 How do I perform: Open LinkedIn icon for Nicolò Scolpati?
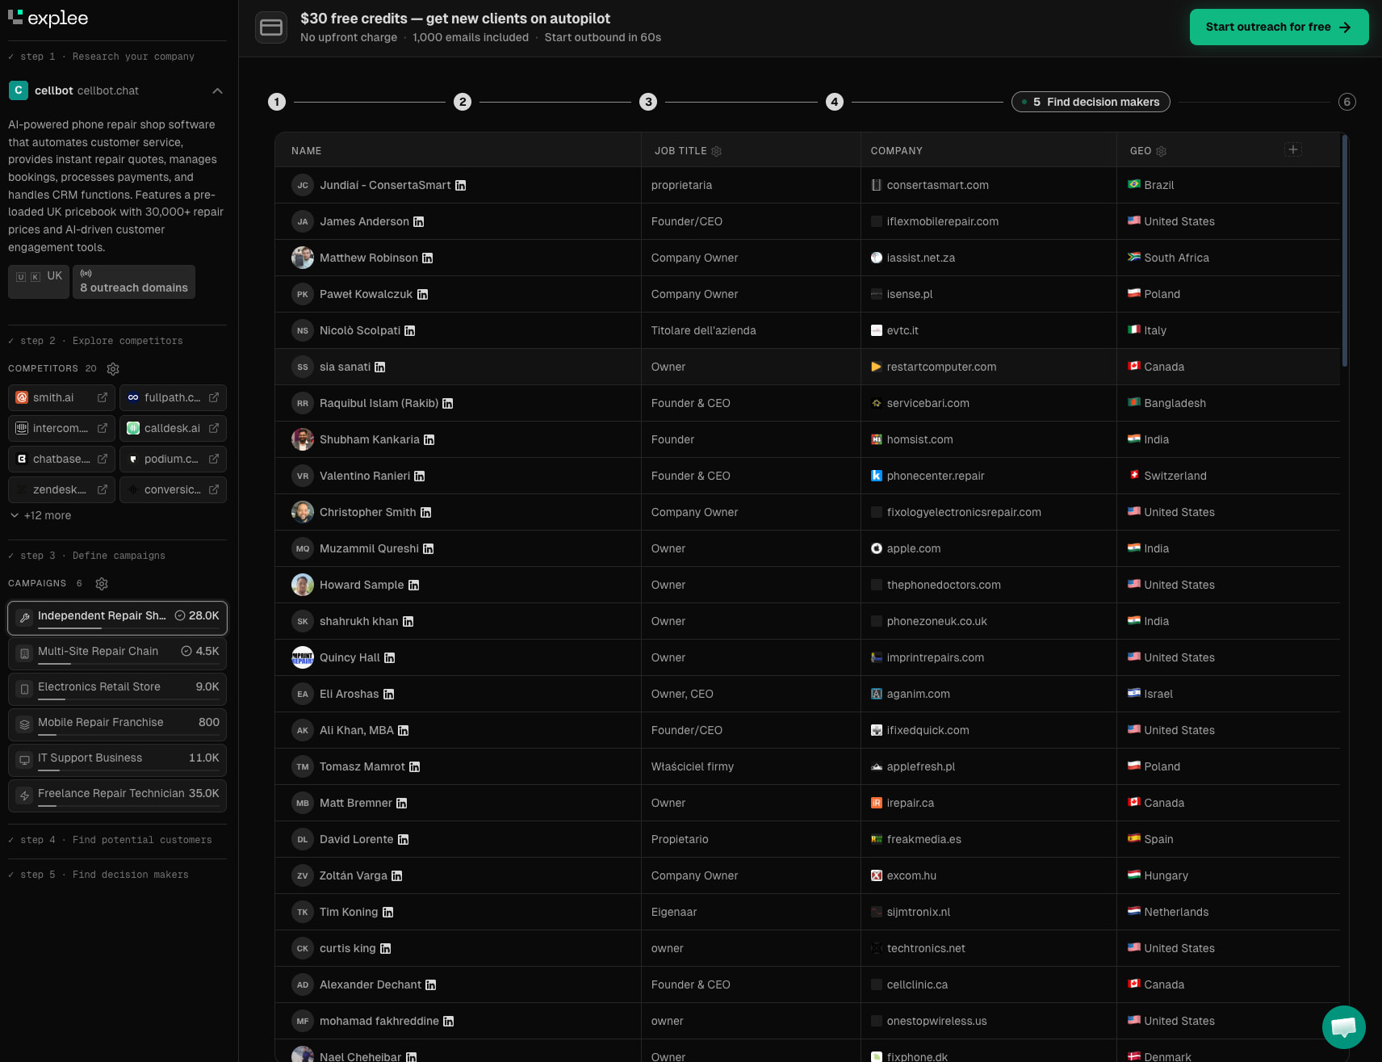[x=410, y=330]
